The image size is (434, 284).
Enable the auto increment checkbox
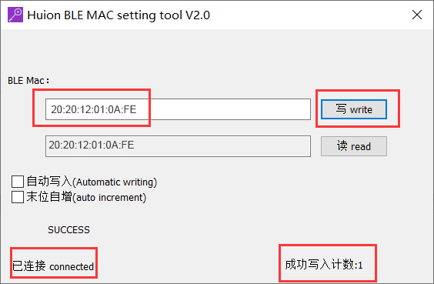(x=18, y=197)
